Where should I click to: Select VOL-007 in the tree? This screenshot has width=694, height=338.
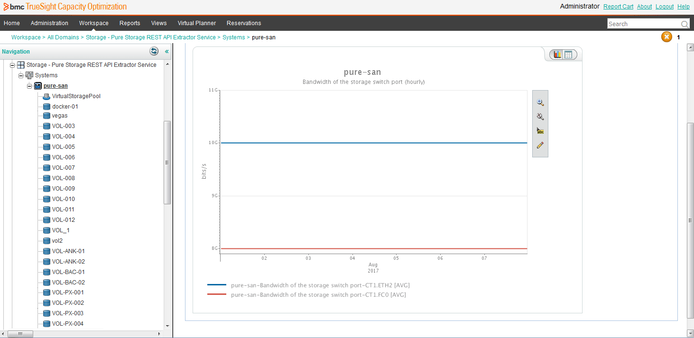click(x=64, y=168)
